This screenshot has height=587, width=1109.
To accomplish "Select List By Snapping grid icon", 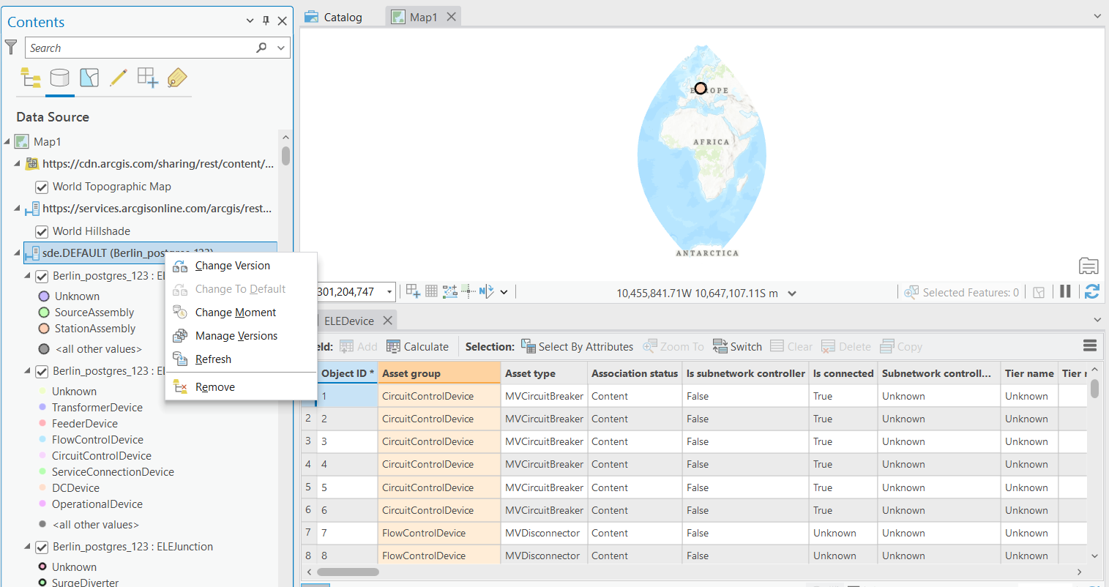I will (x=148, y=78).
